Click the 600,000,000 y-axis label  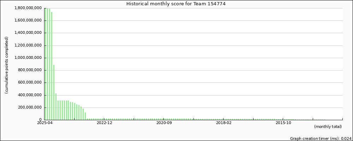31,82
